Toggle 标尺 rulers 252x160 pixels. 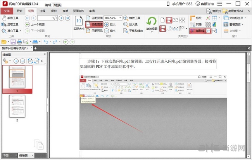196,18
